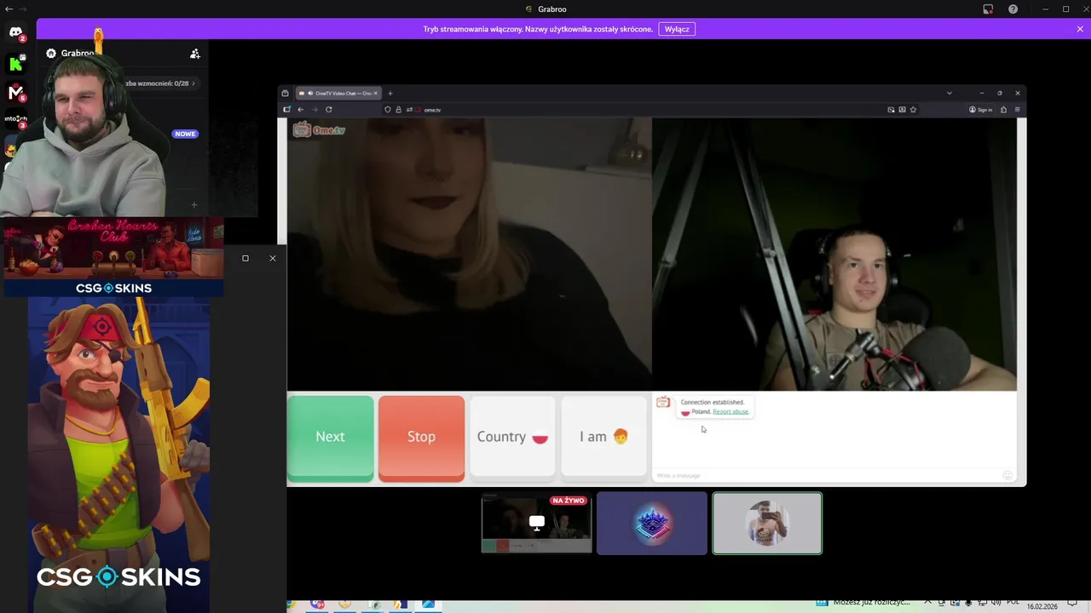Go back using Discord title bar arrow
This screenshot has height=613, width=1091.
pos(9,9)
